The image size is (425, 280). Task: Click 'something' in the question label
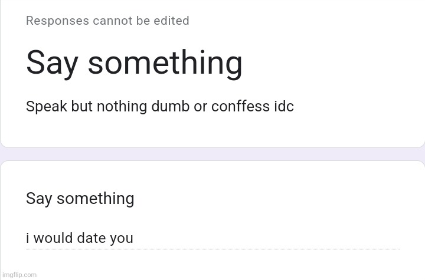(96, 199)
